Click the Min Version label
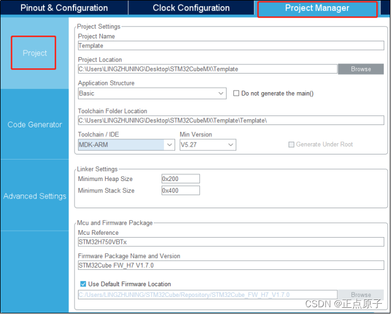This screenshot has width=391, height=314. click(x=195, y=134)
